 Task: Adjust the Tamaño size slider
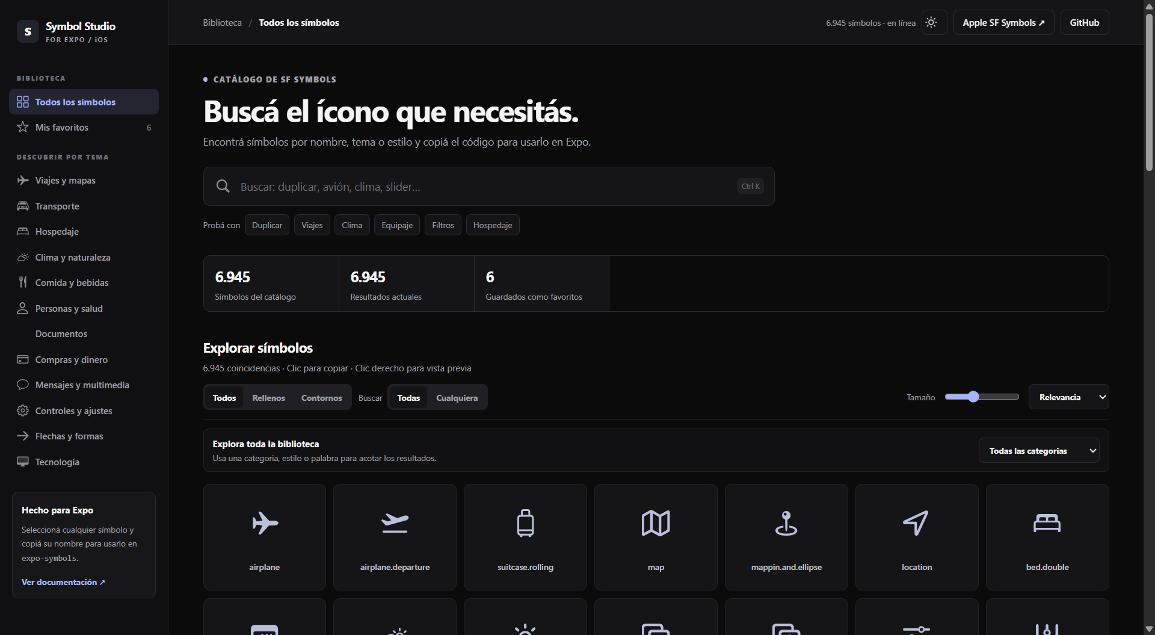[x=982, y=397]
